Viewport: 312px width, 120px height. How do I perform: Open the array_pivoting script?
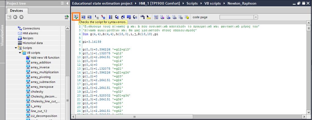(x=41, y=77)
